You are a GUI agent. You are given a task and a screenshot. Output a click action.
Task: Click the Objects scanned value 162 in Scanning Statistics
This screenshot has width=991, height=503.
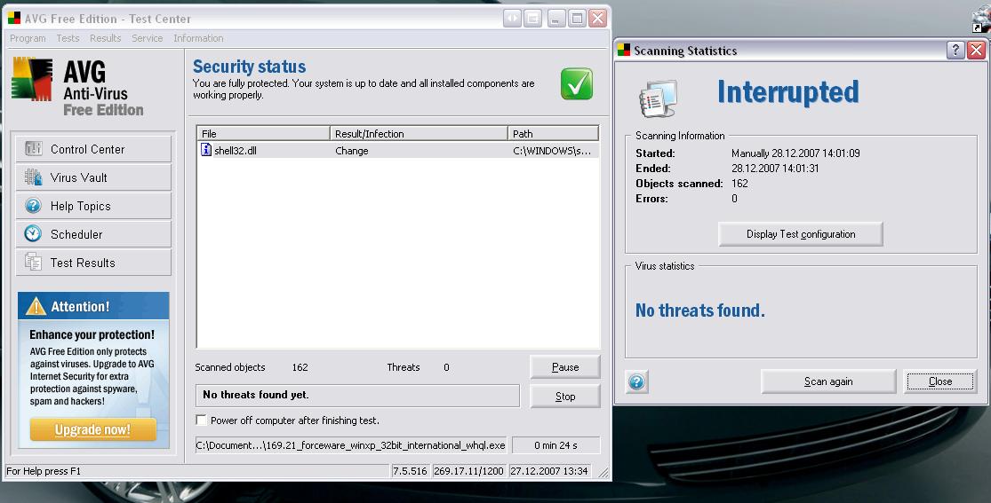[739, 184]
